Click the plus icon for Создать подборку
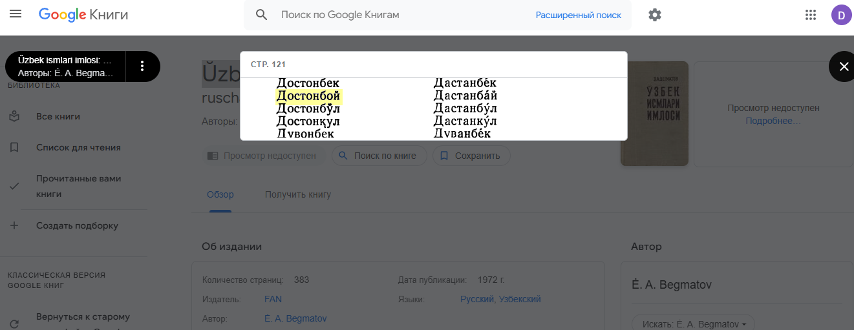854x330 pixels. [x=15, y=225]
